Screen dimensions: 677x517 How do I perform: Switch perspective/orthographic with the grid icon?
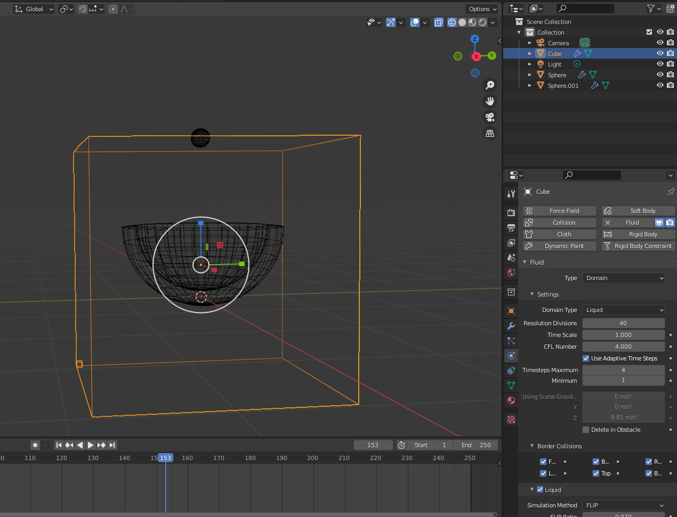coord(490,133)
